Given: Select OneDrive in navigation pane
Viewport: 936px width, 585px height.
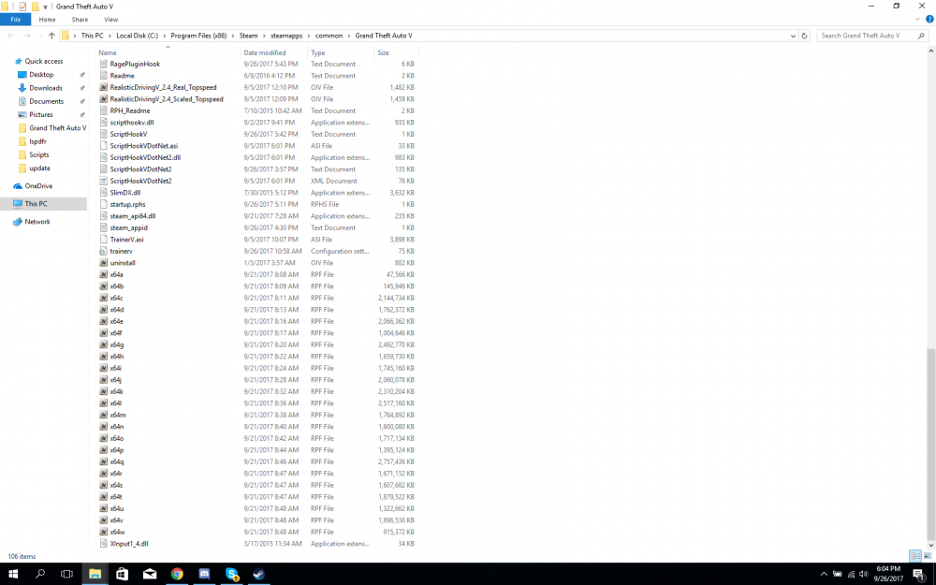Looking at the screenshot, I should (x=38, y=186).
